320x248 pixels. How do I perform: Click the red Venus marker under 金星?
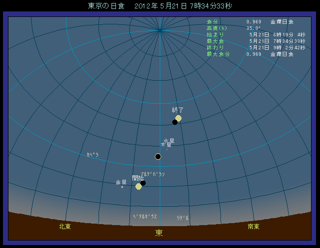(122, 187)
